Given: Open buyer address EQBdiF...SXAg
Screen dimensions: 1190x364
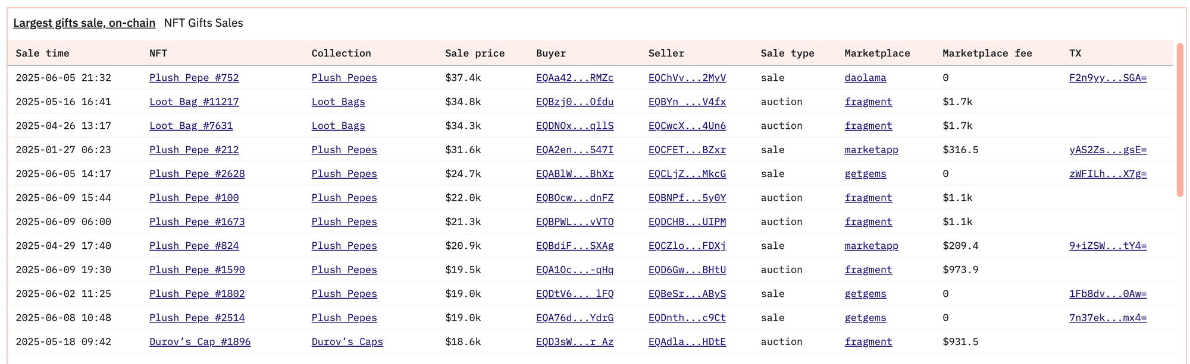Looking at the screenshot, I should point(574,245).
